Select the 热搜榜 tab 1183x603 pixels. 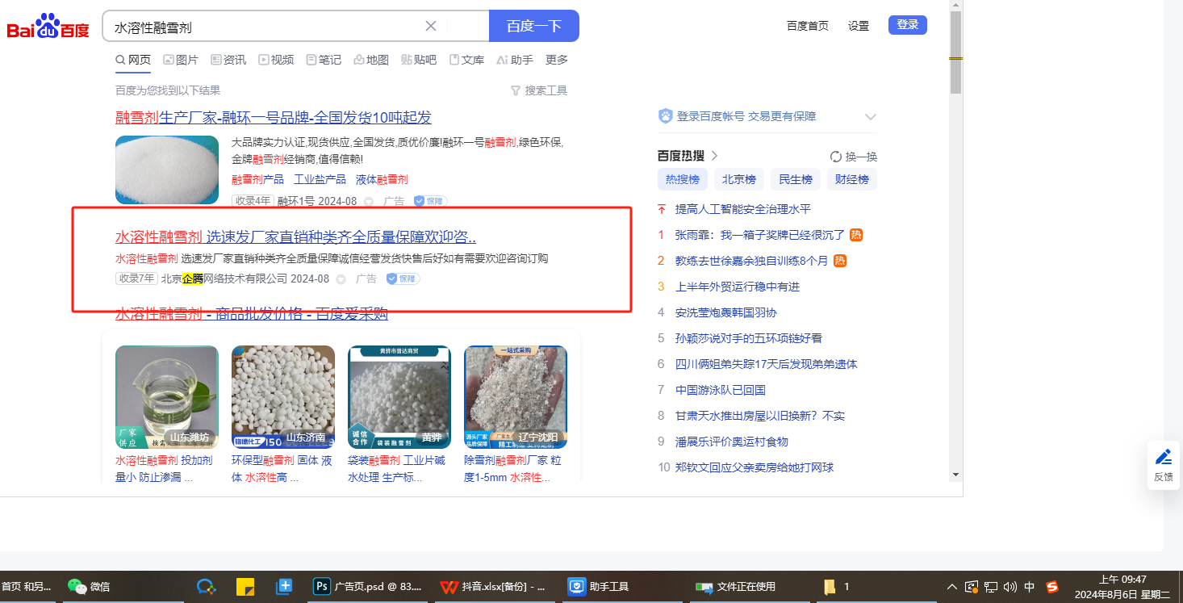coord(683,179)
